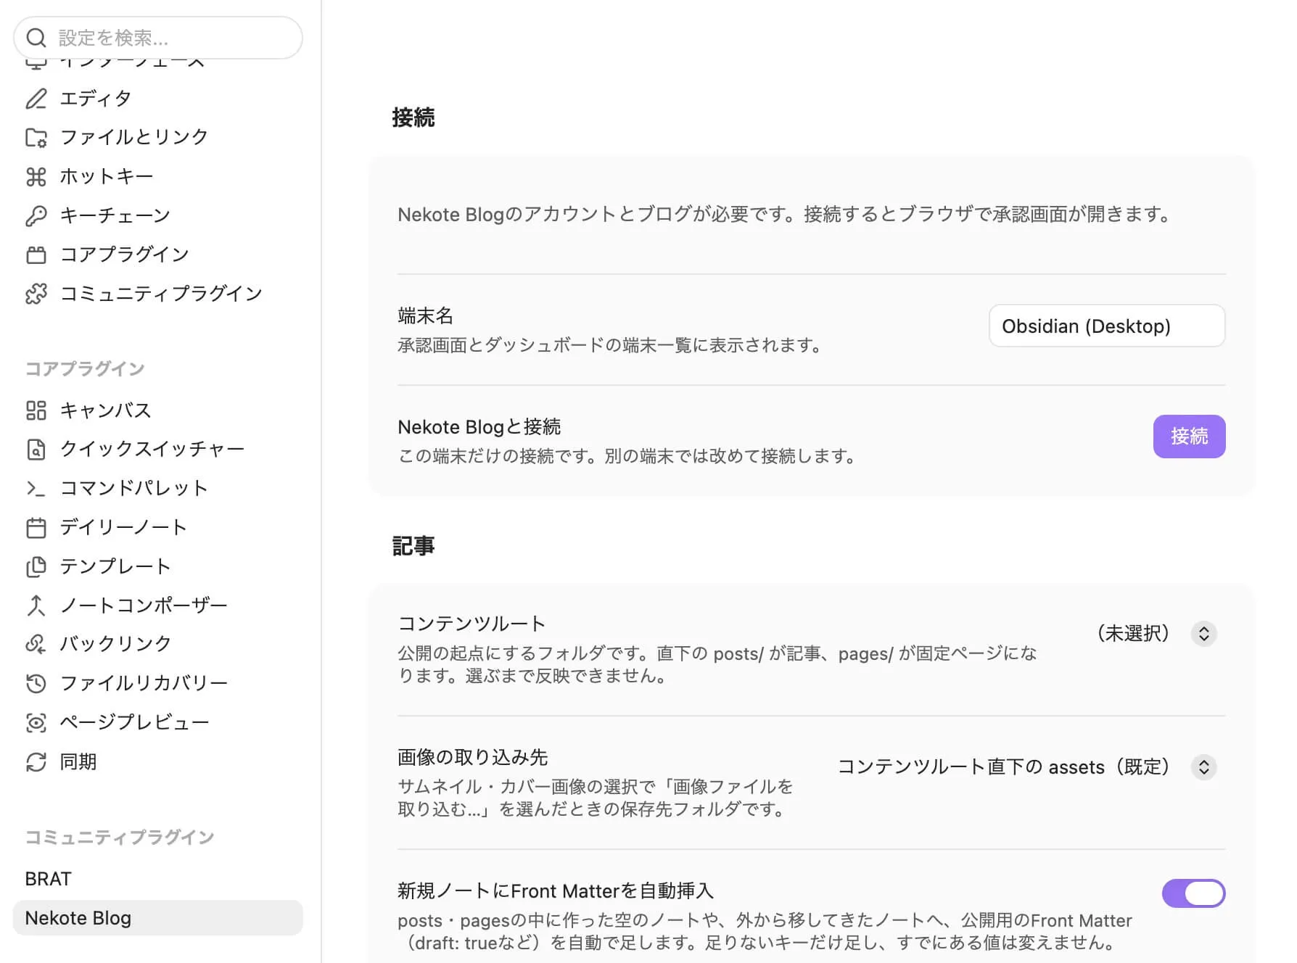This screenshot has height=963, width=1297.
Task: Open エディタ settings tab
Action: (x=158, y=99)
